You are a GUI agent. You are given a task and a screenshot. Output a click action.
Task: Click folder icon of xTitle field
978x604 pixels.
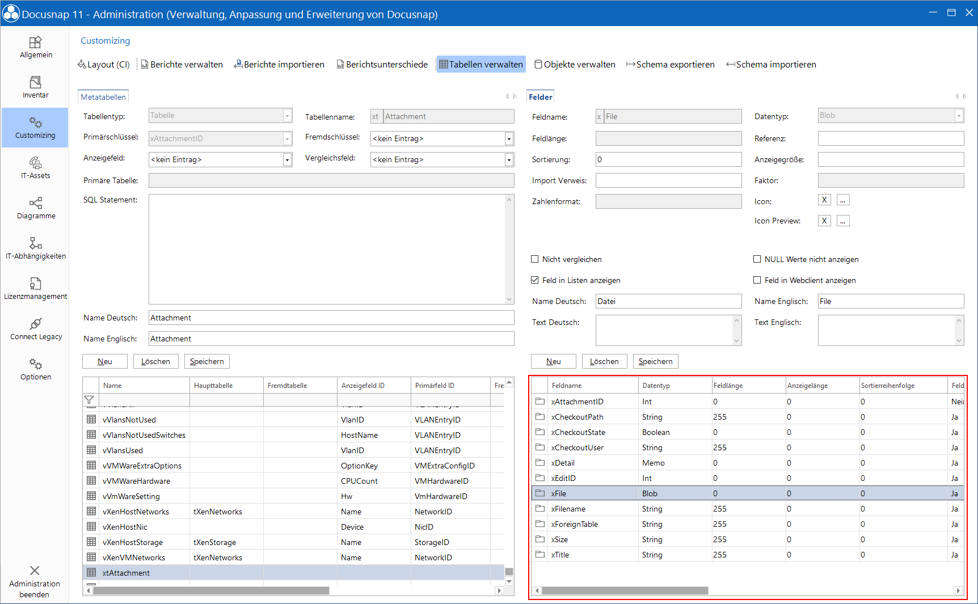coord(540,554)
